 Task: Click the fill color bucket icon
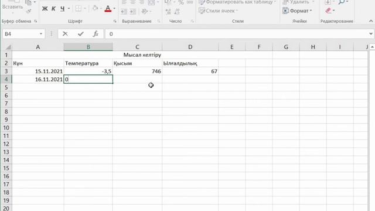point(95,8)
